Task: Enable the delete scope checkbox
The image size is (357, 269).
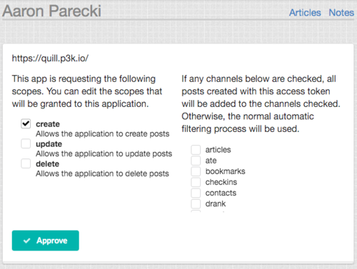Action: point(26,163)
